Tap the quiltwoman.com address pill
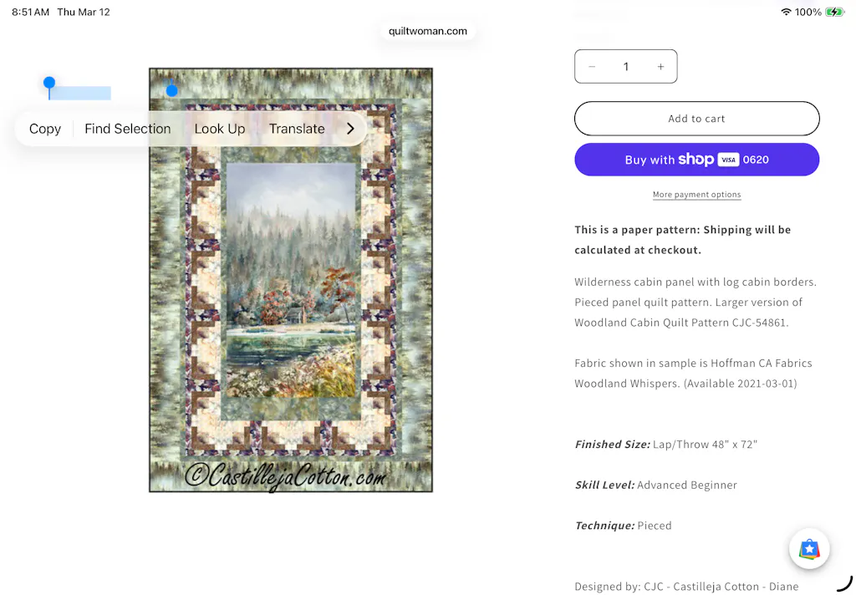This screenshot has width=856, height=595. pyautogui.click(x=427, y=31)
